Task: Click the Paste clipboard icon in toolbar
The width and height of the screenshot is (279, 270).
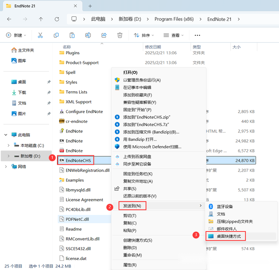Action: point(72,35)
